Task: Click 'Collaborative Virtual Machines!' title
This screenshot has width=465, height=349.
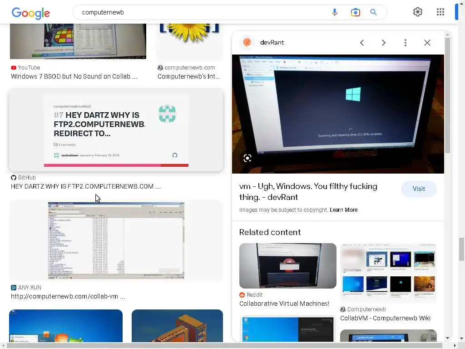Action: [284, 304]
